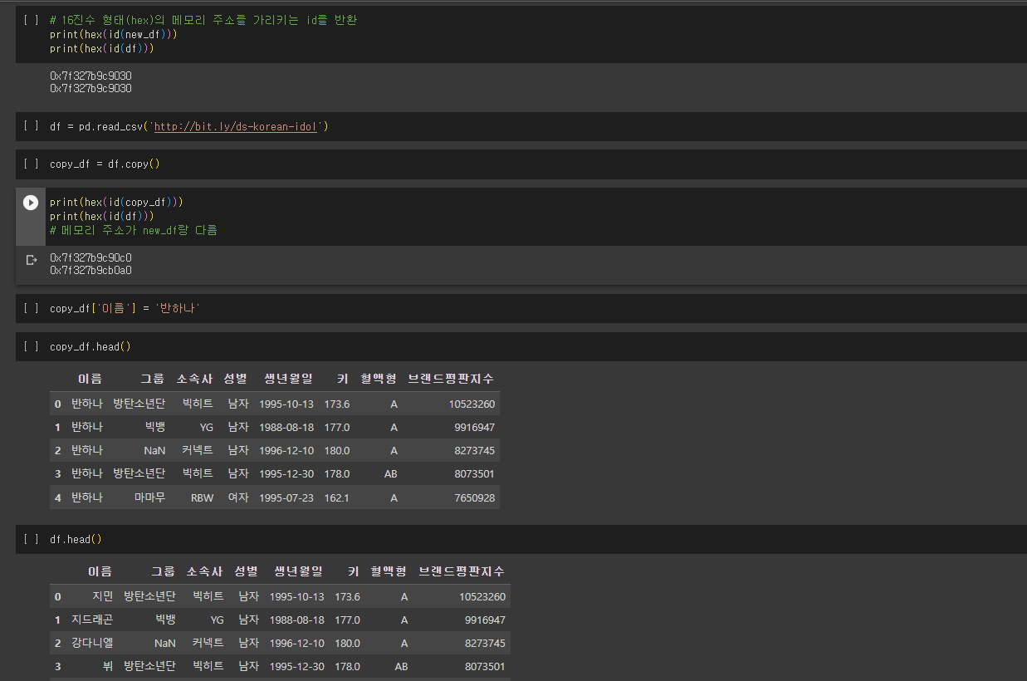Click NaN in the df.head() table

tap(165, 643)
